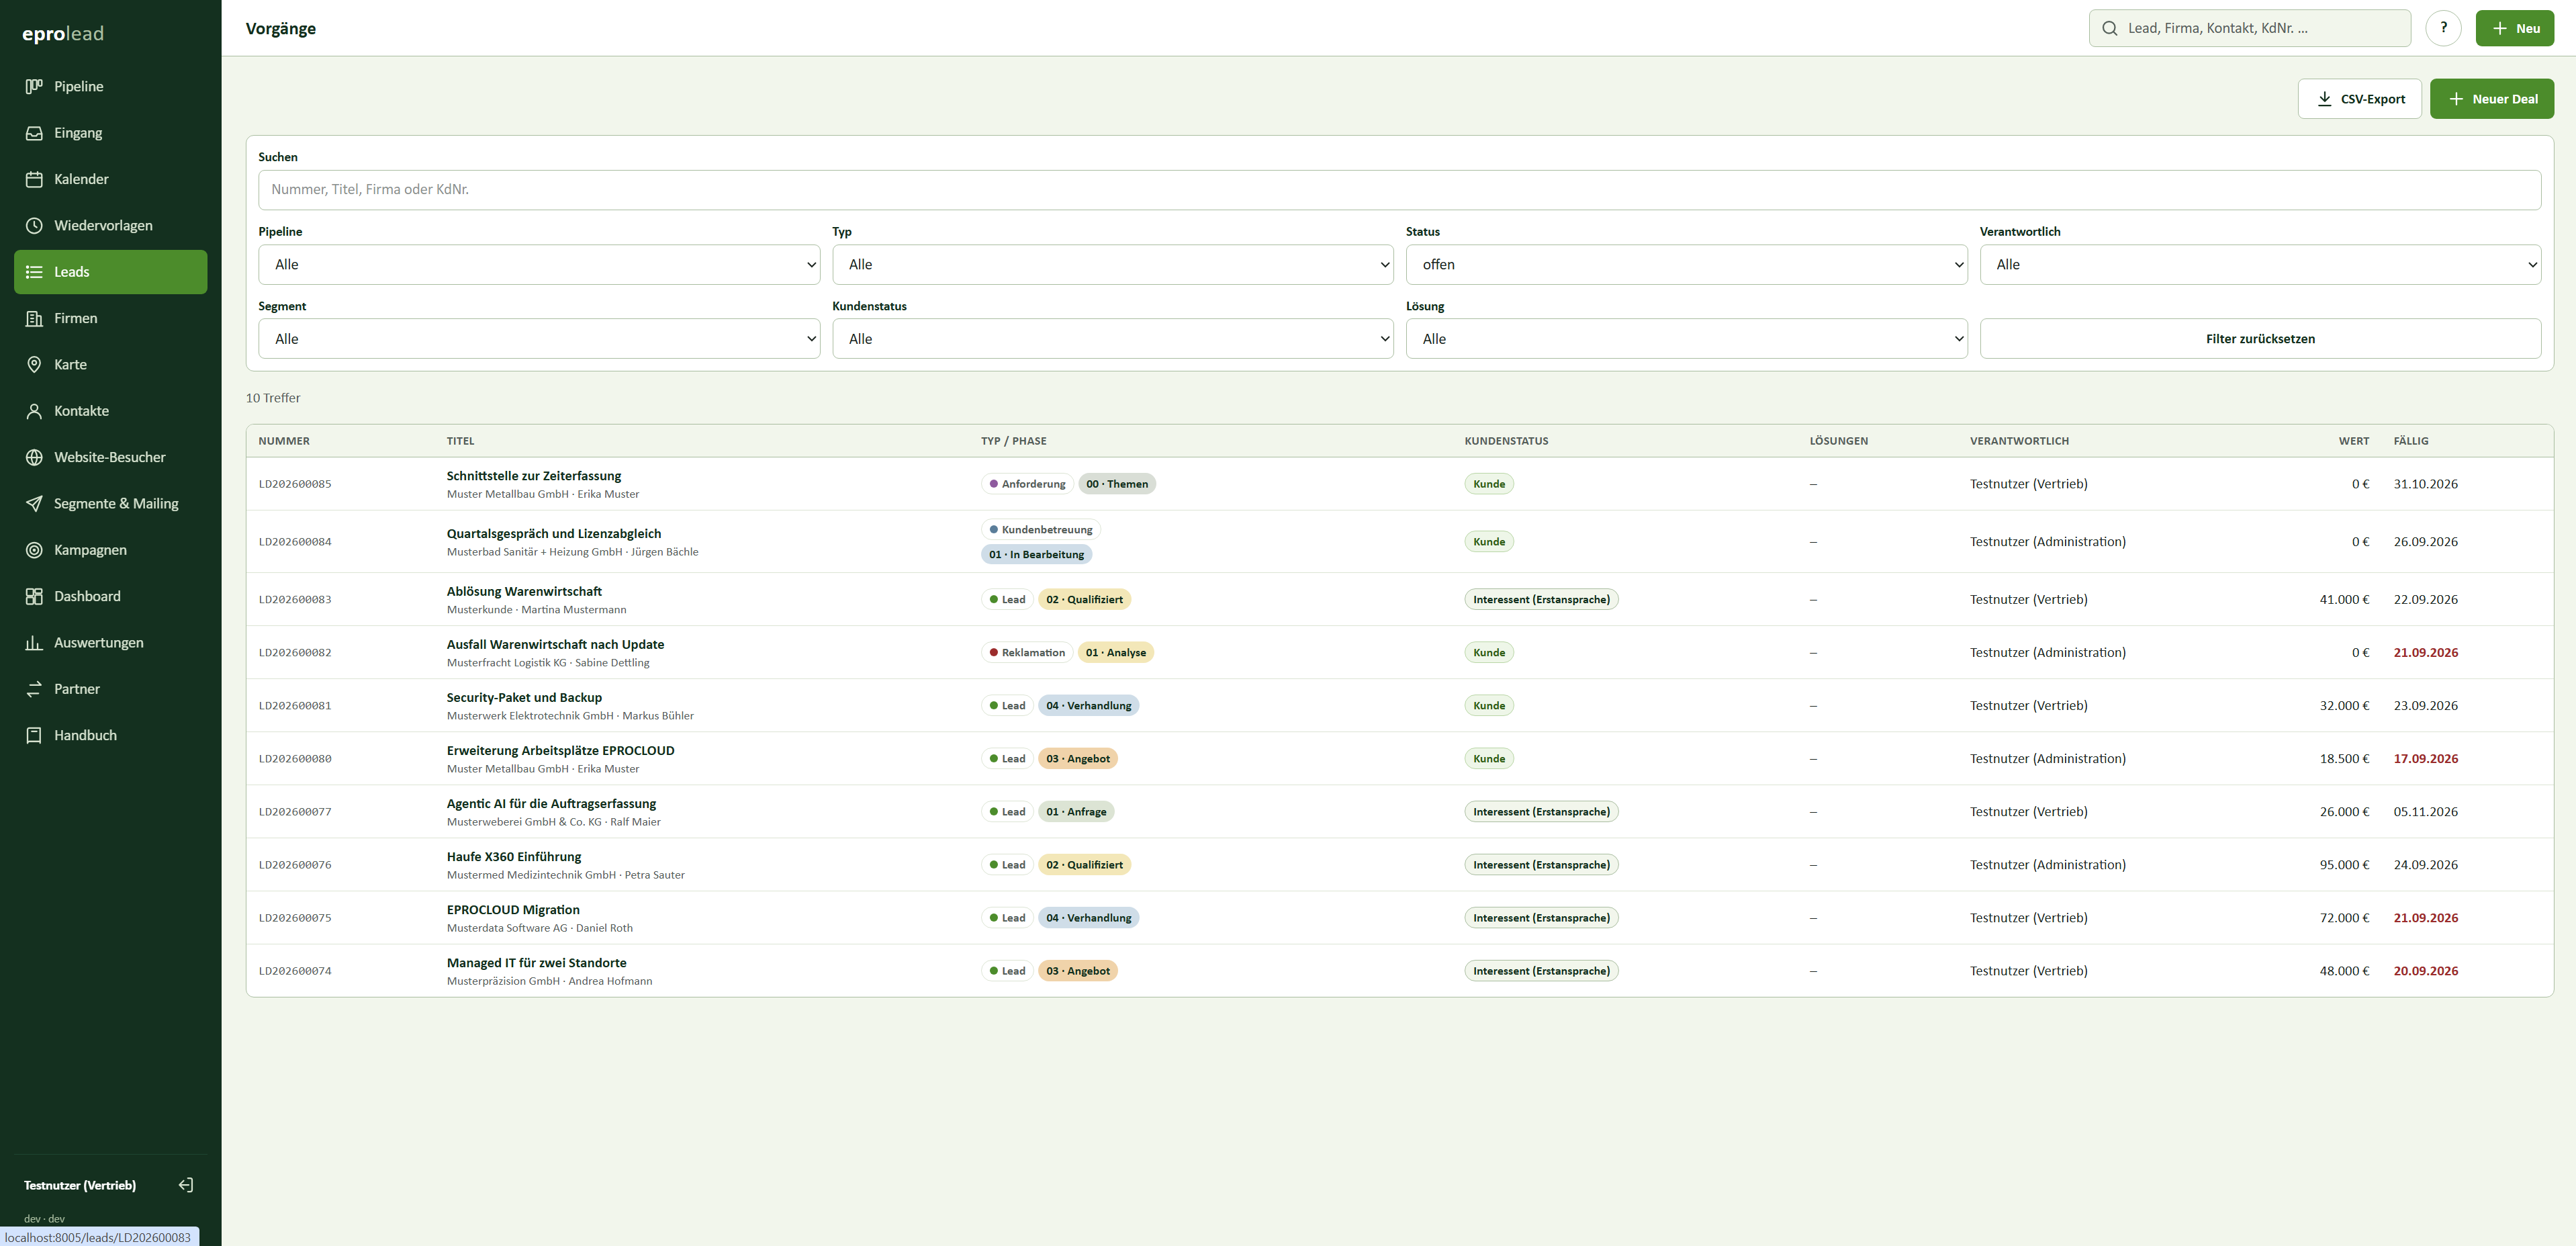2576x1246 pixels.
Task: Open lead Ablösung Warenwirtschaft
Action: click(524, 591)
